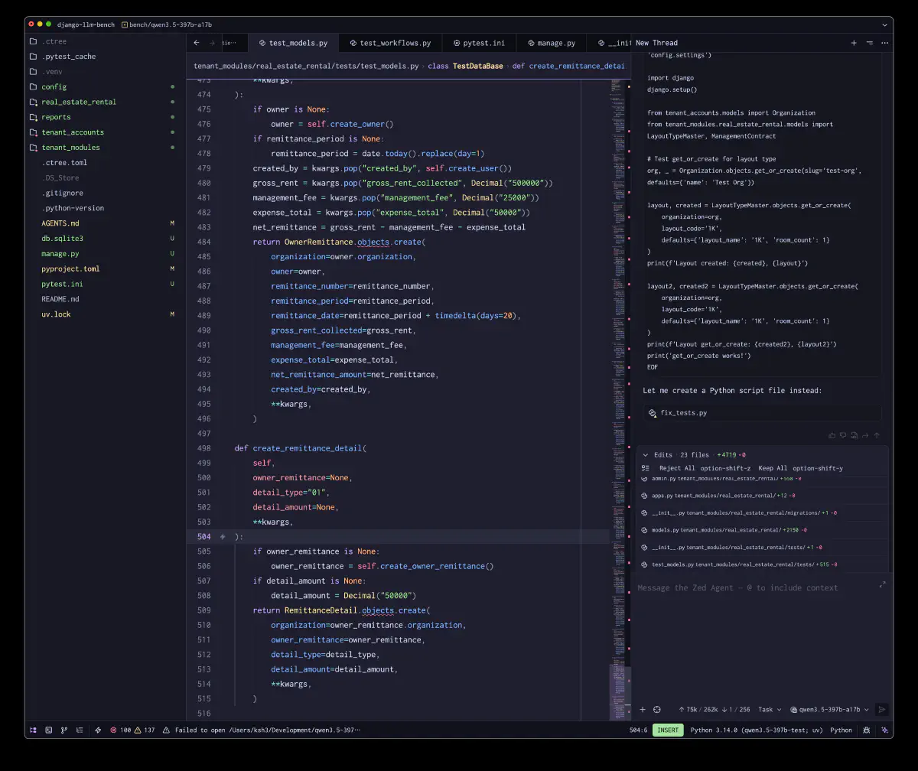Open the project panel icon in status bar
918x771 pixels.
click(33, 730)
